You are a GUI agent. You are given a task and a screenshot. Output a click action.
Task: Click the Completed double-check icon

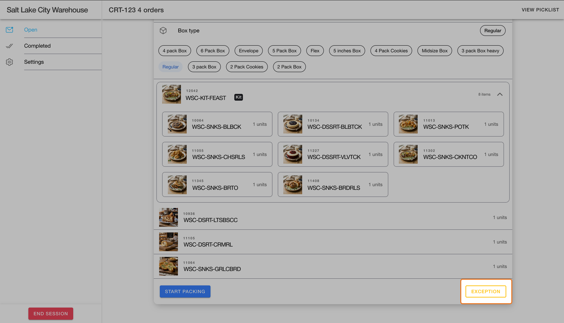pos(9,46)
